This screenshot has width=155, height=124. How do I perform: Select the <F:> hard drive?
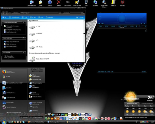coord(34,41)
